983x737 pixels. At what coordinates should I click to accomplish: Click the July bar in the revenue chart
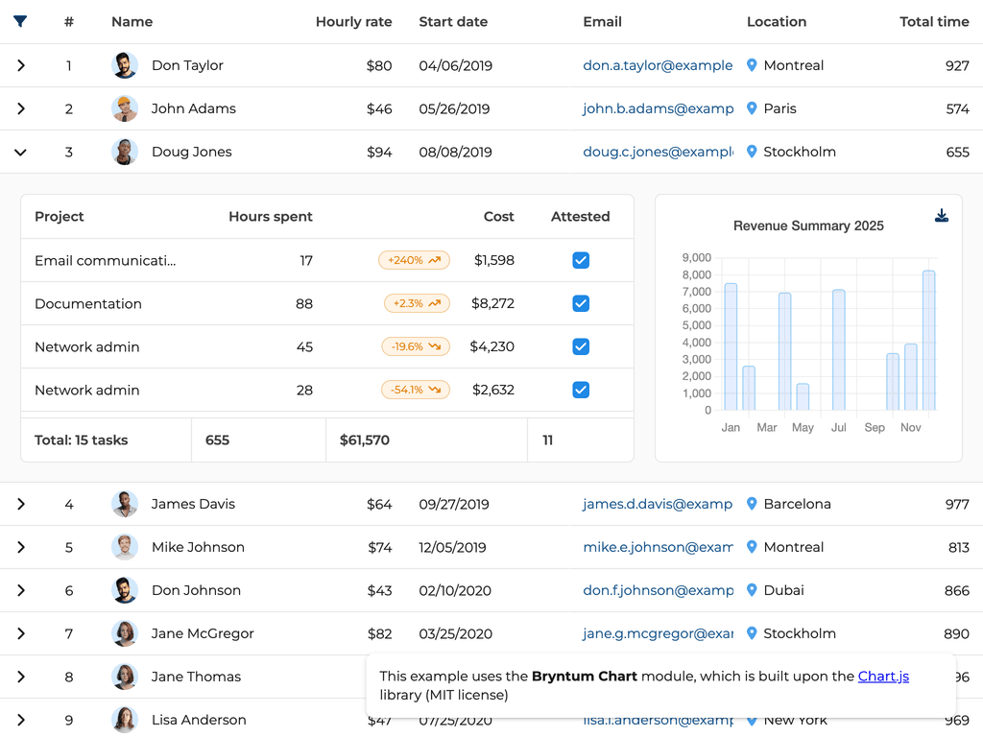click(x=839, y=350)
